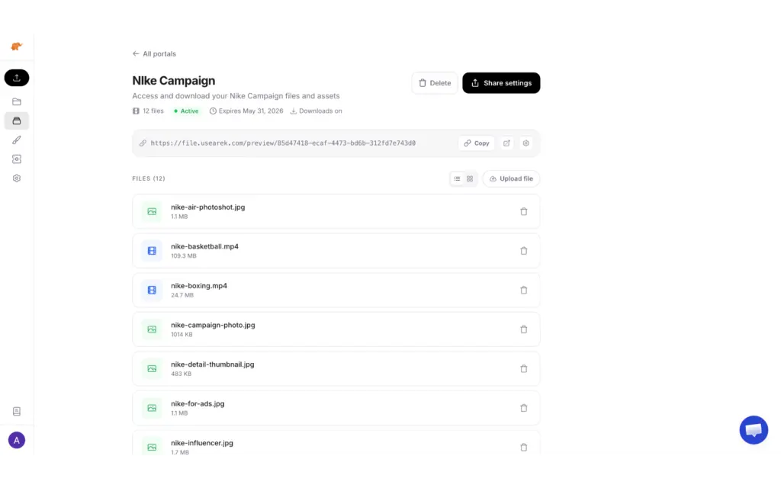This screenshot has width=781, height=488.
Task: Click the purple 'A' user avatar
Action: (17, 440)
